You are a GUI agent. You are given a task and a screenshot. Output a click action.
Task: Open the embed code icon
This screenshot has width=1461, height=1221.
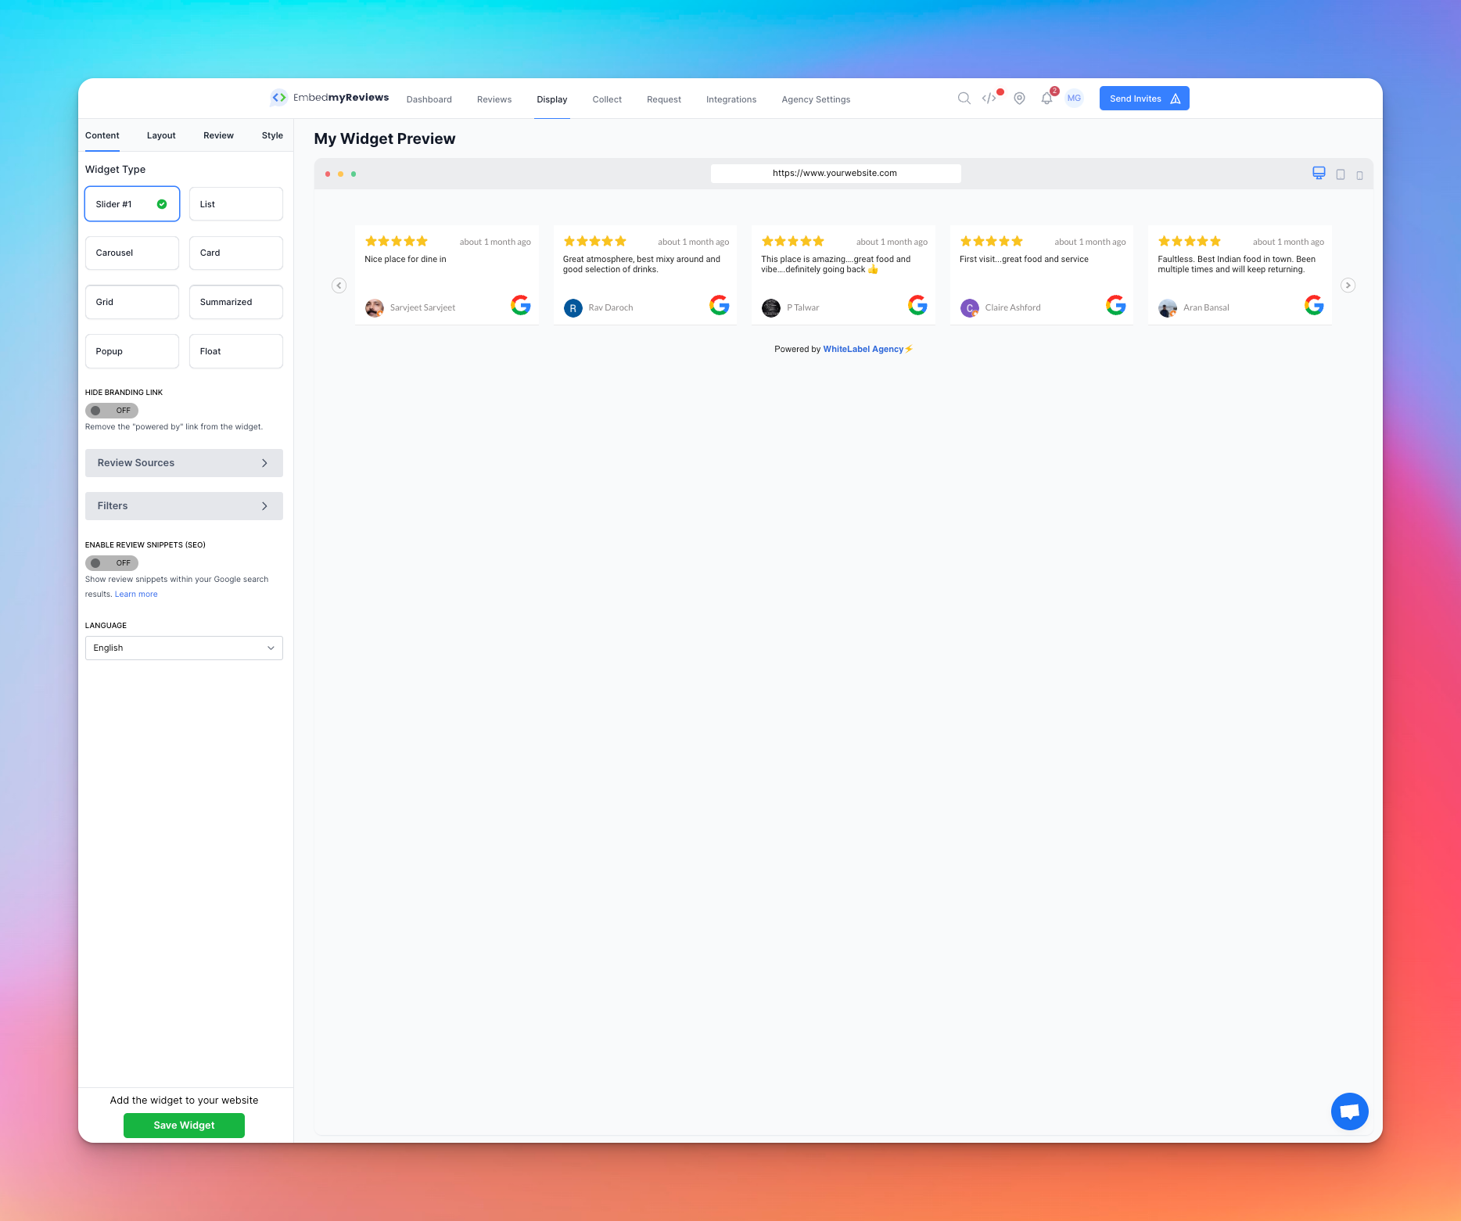click(x=989, y=99)
